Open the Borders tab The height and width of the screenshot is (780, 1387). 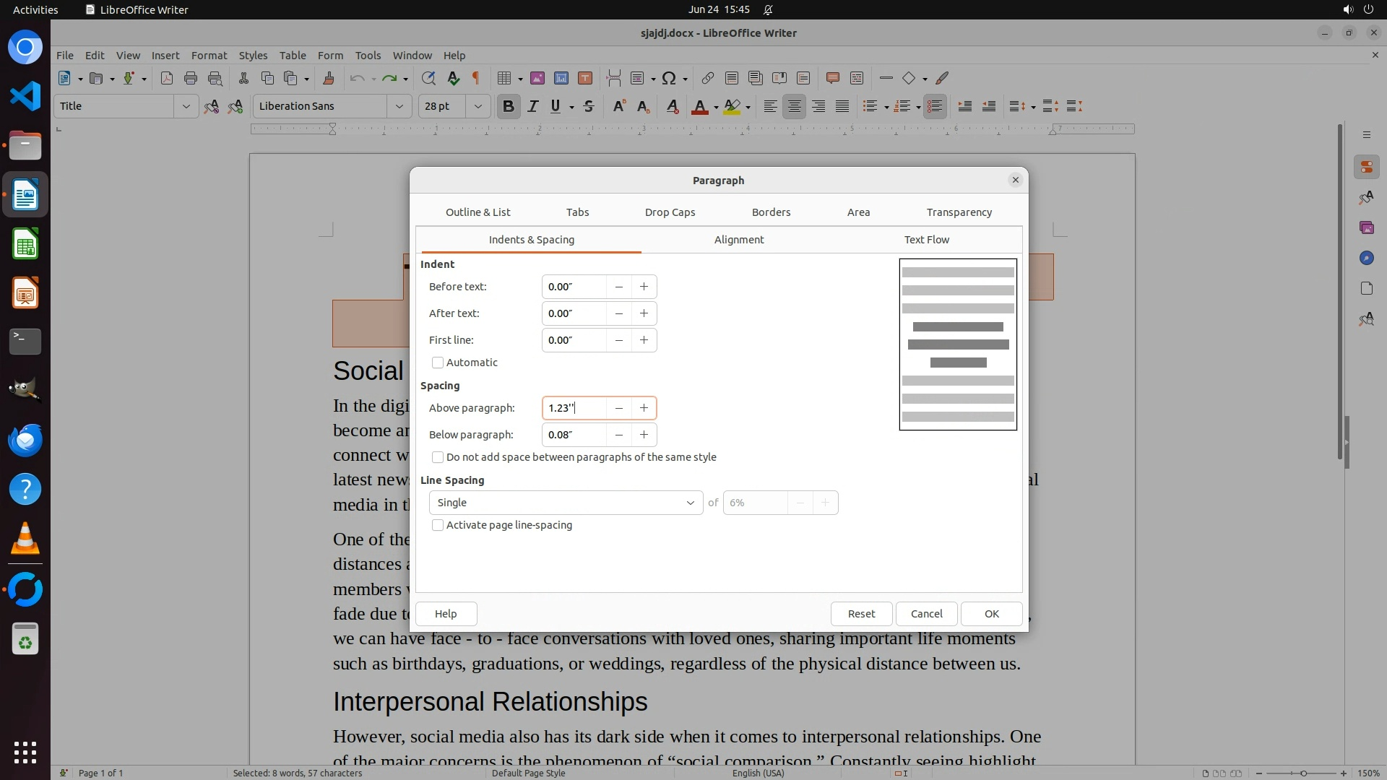coord(771,212)
